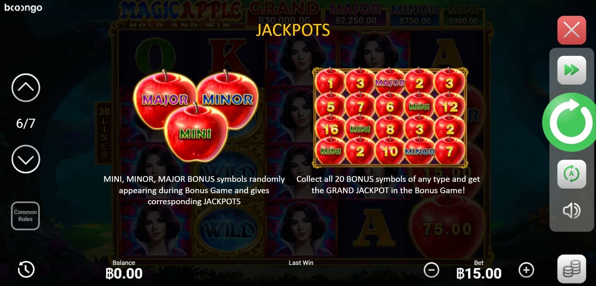Viewport: 596px width, 286px height.
Task: Go to the previous rules page
Action: 26,87
